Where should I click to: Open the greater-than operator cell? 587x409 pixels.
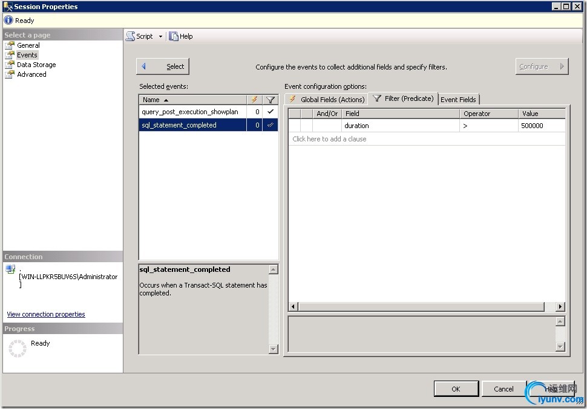(489, 126)
